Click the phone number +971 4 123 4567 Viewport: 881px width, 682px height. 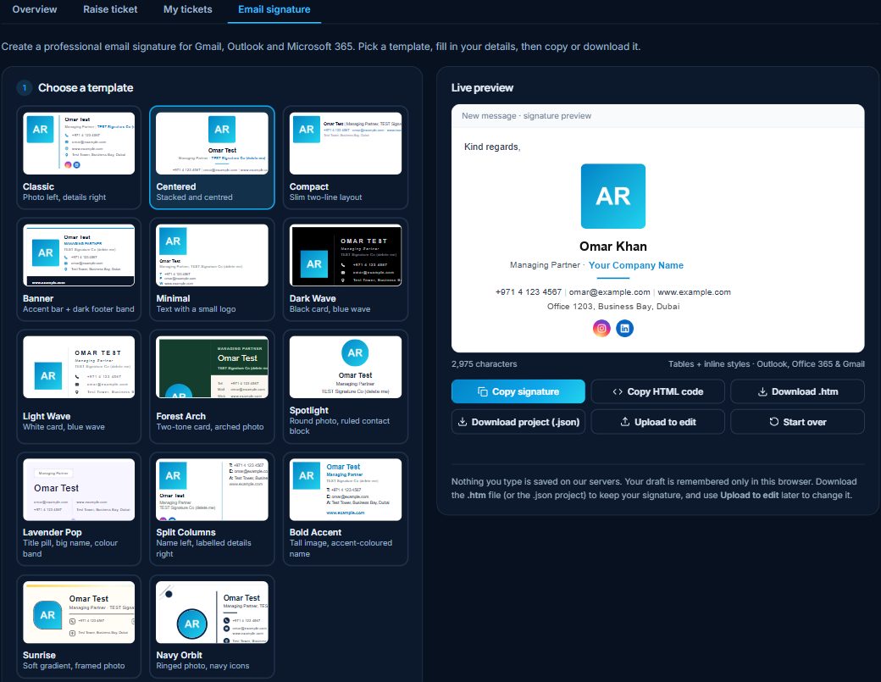[528, 292]
